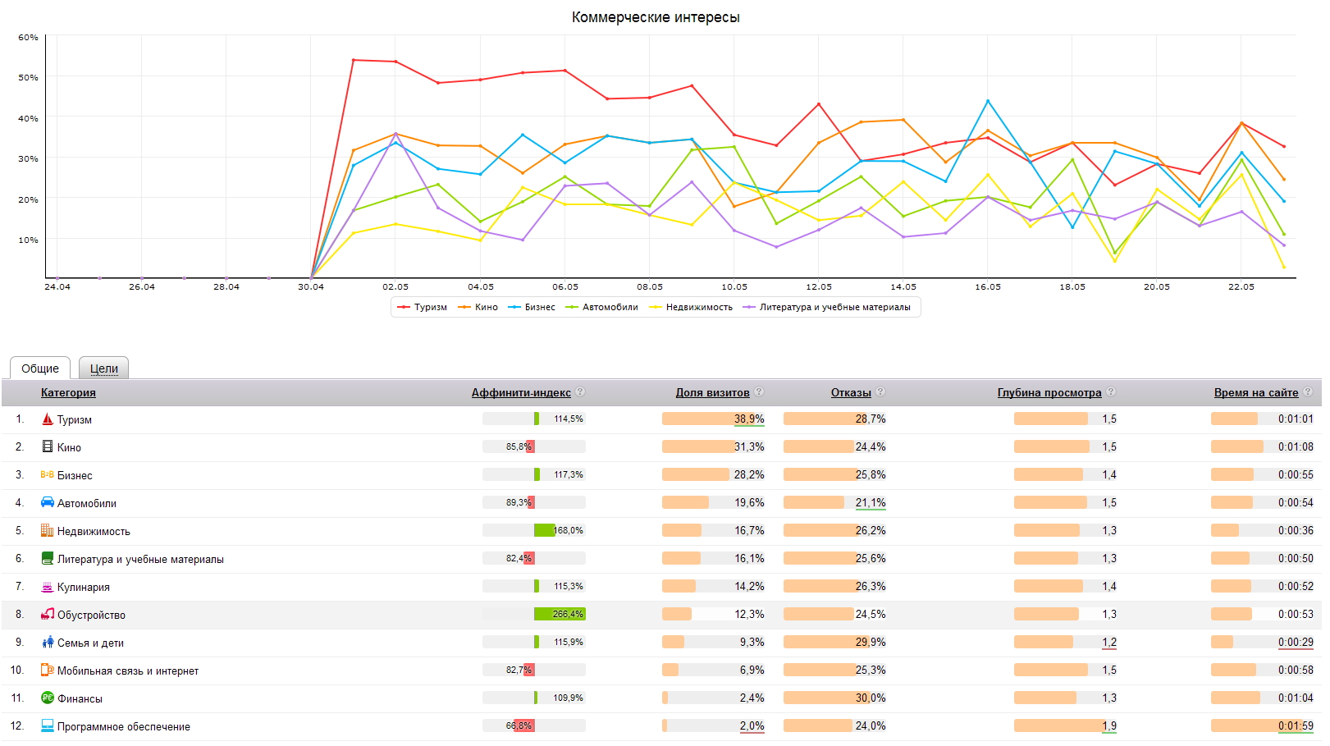
Task: Click the Бизнес B2B icon
Action: (48, 474)
